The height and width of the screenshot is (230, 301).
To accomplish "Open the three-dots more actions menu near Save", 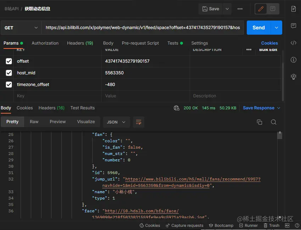I will [240, 9].
